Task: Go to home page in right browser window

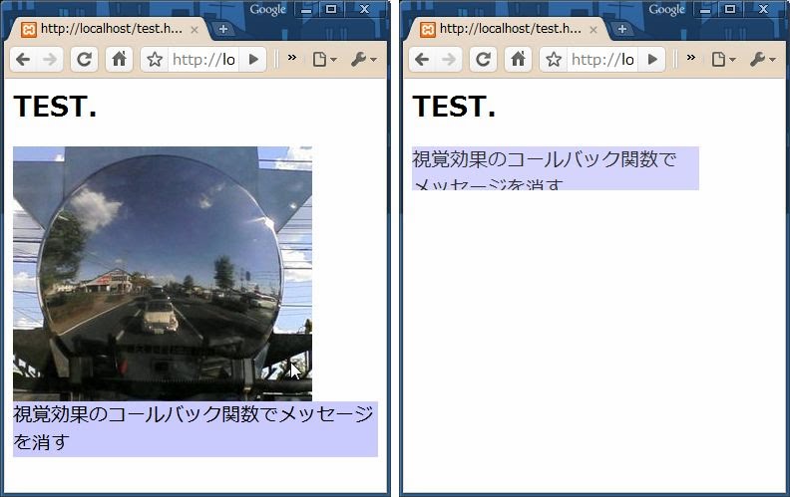Action: [518, 60]
